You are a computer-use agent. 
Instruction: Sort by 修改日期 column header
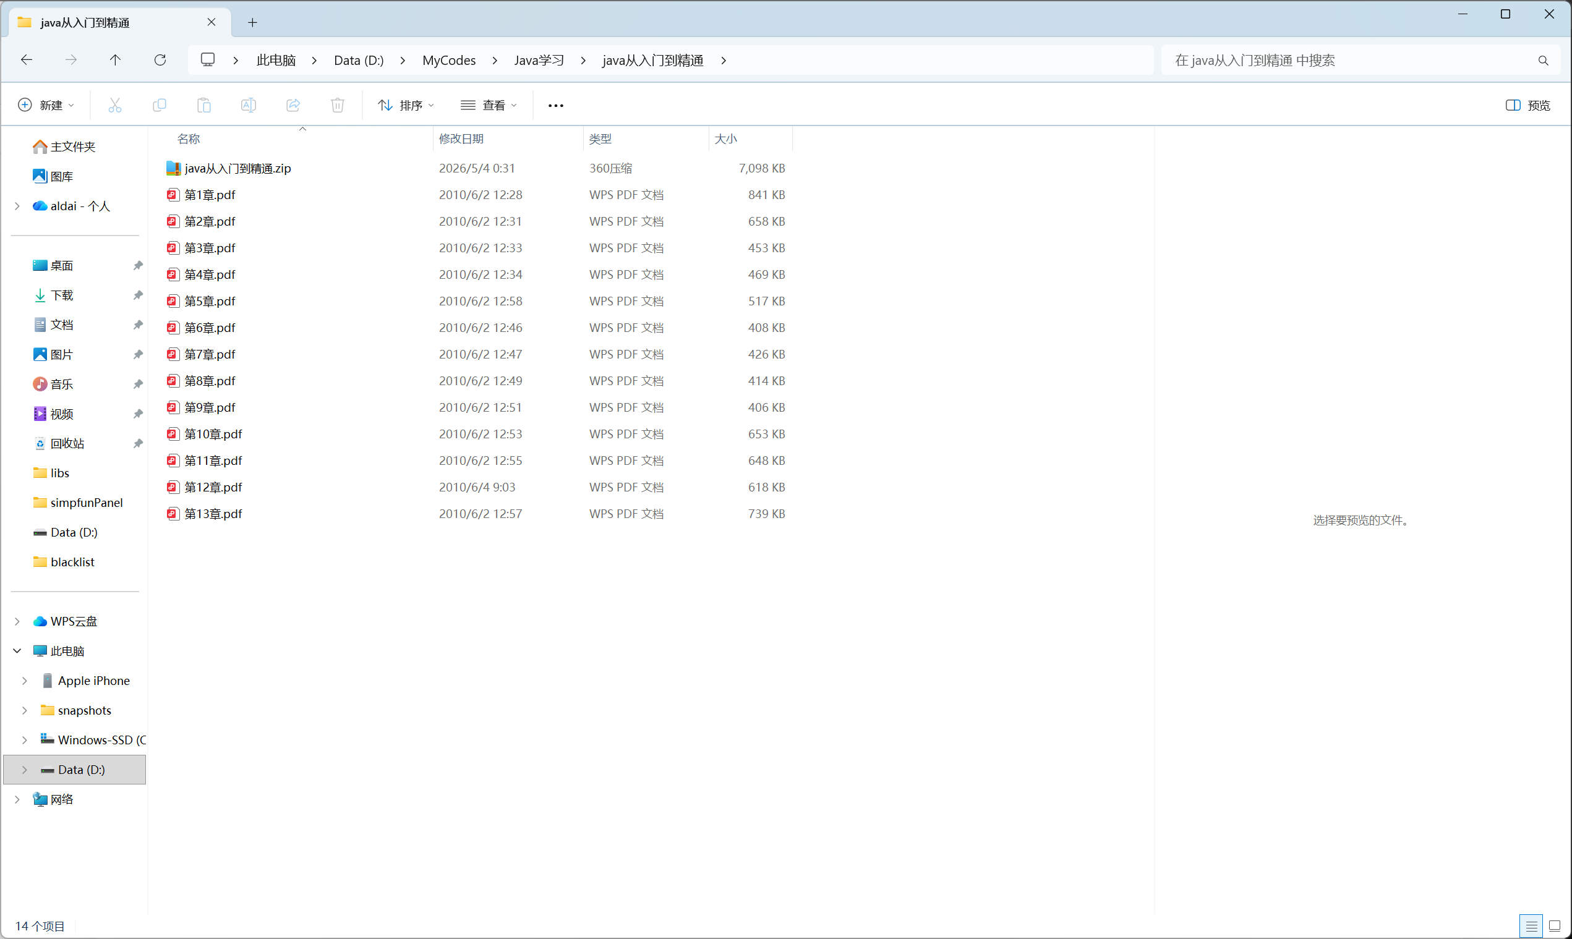[x=508, y=138]
